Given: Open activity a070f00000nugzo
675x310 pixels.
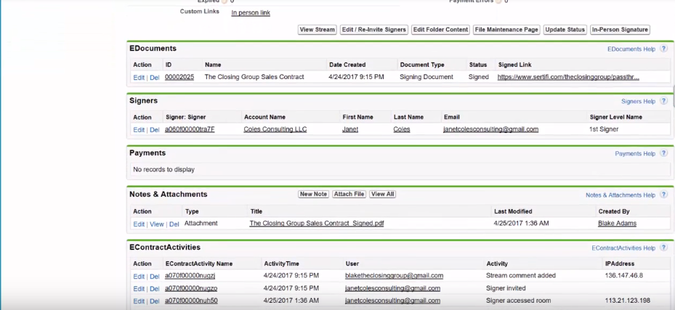Looking at the screenshot, I should pyautogui.click(x=190, y=288).
